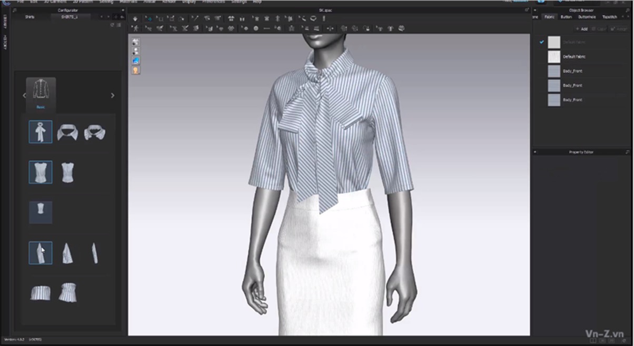Choose the narrowest sleeve thumbnail

tap(95, 253)
